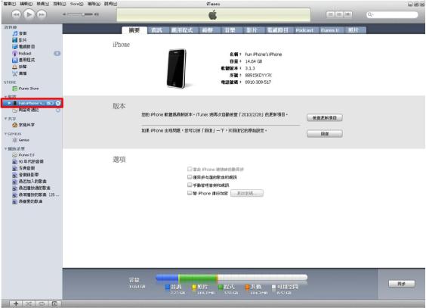
Task: Open the 我最愛的歌曲 smart playlist
Action: (x=27, y=201)
